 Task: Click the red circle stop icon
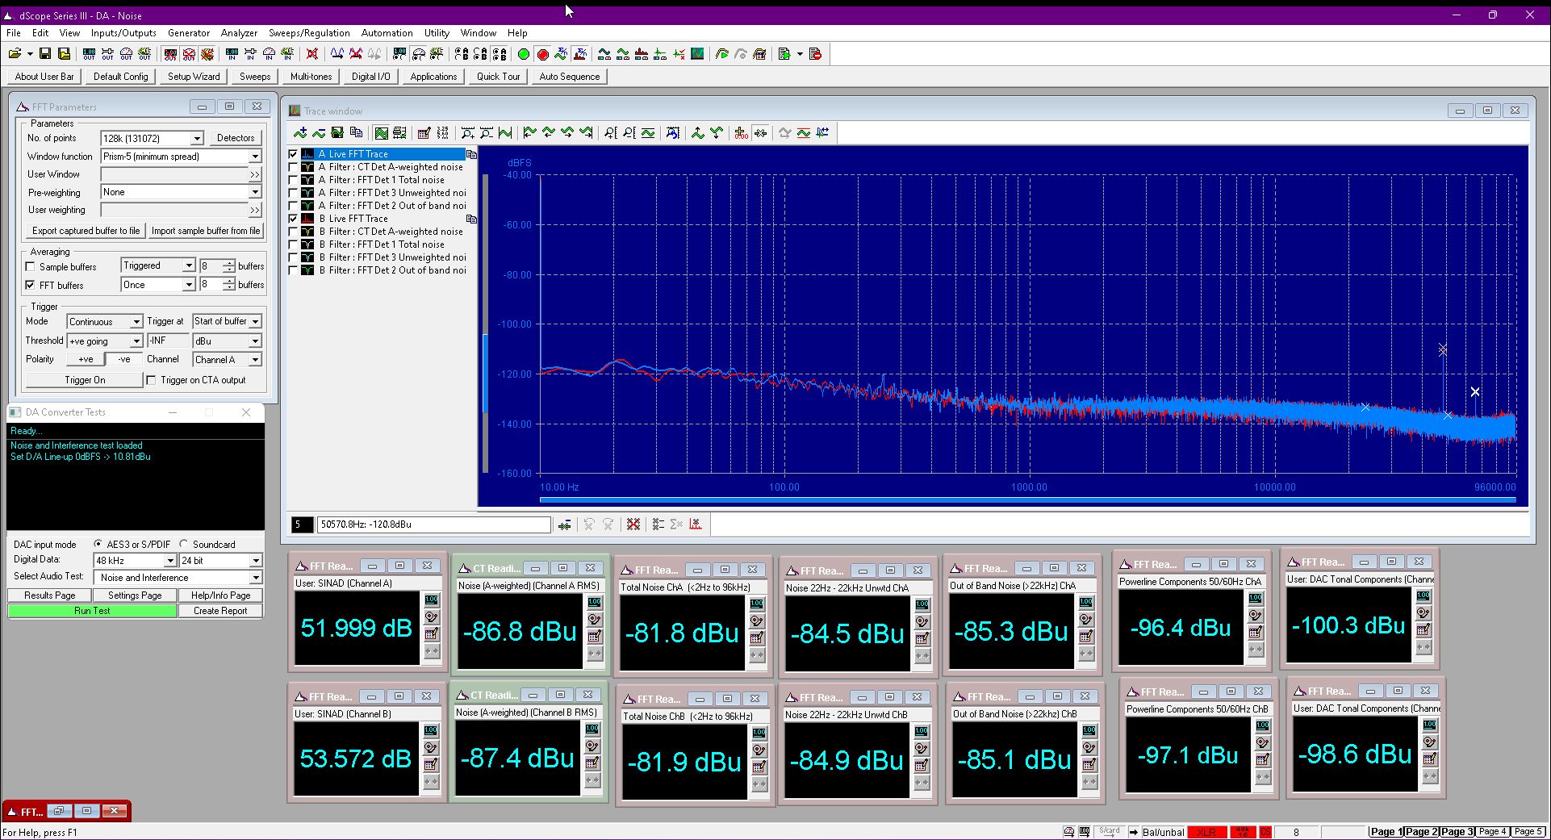(x=542, y=54)
